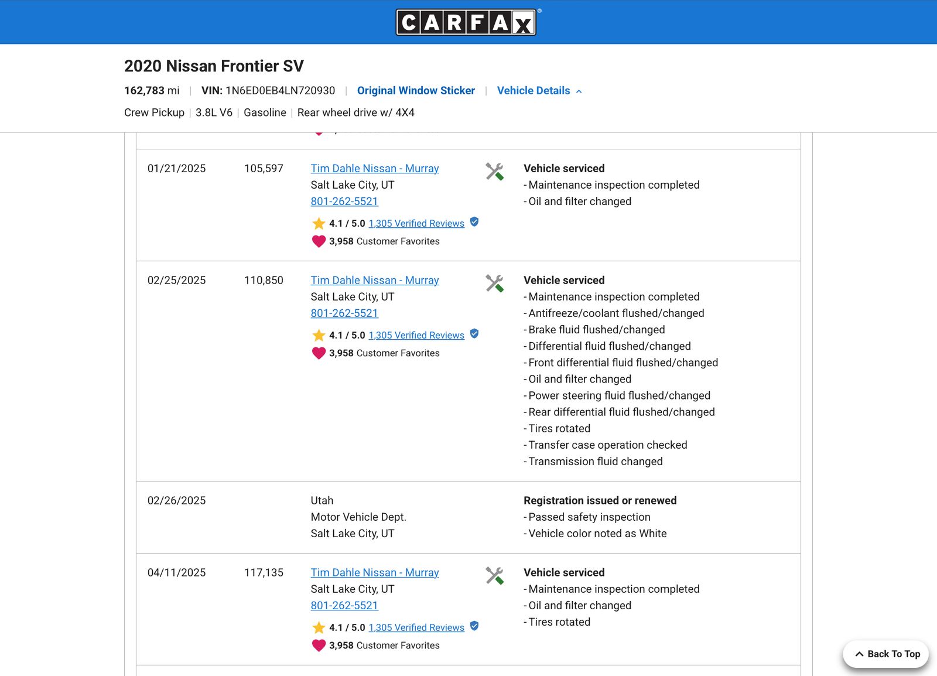Select the VIN number text
This screenshot has height=676, width=937.
pos(281,91)
